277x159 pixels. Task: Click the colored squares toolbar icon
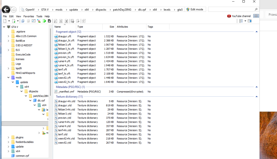click(x=39, y=21)
